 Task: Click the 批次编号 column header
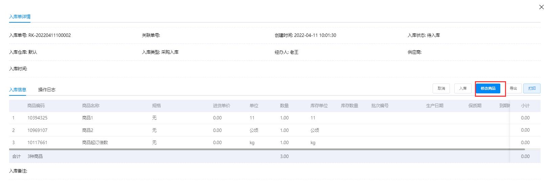[380, 106]
